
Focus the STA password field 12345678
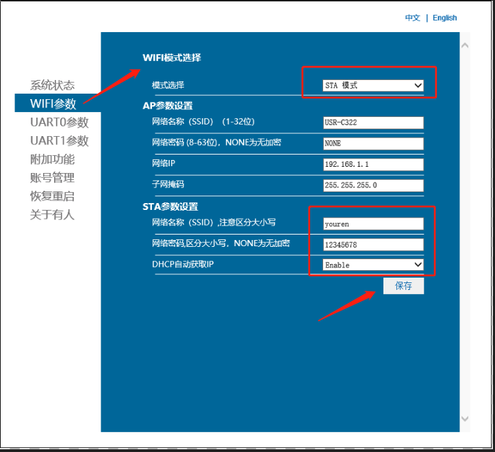[x=373, y=245]
